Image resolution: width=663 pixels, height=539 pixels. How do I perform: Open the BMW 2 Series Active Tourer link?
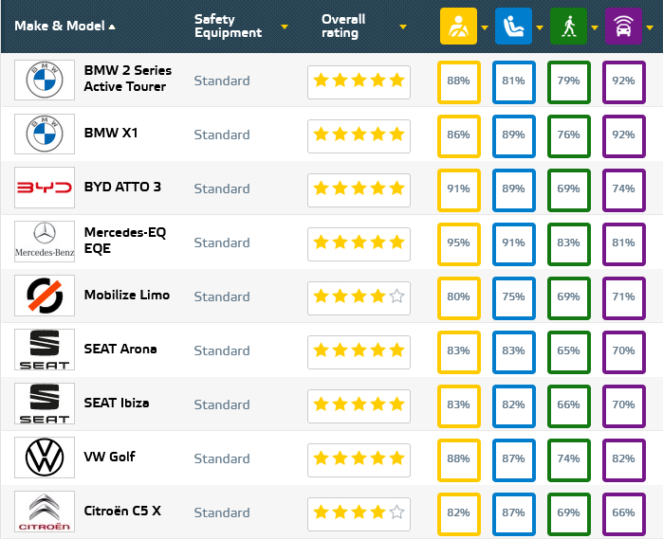(x=128, y=79)
